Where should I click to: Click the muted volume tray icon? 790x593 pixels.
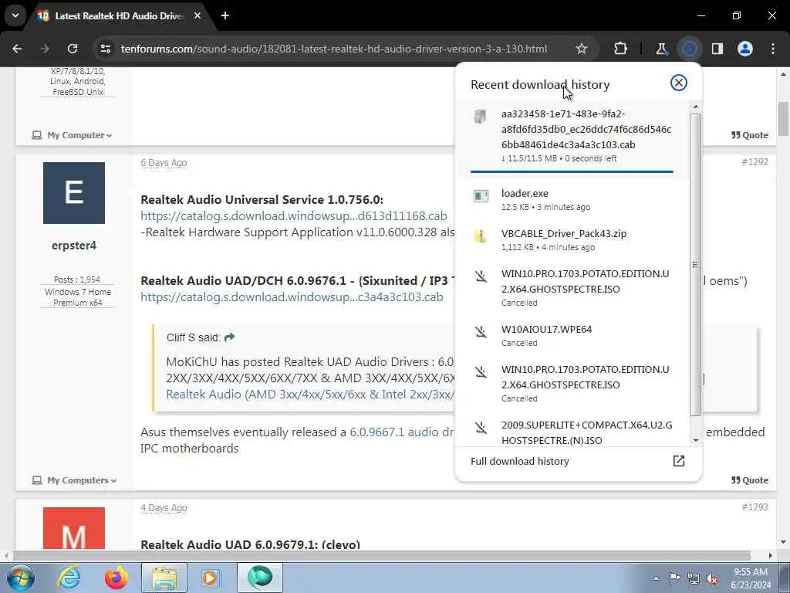point(712,579)
